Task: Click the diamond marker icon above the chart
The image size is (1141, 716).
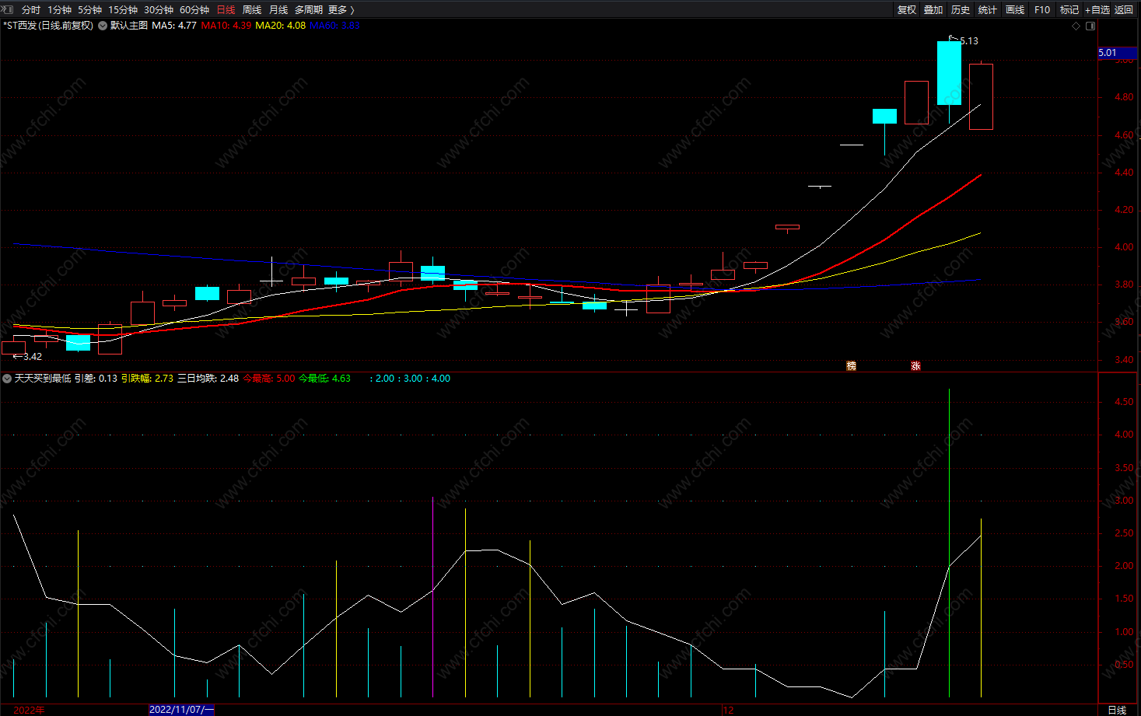Action: click(x=1076, y=26)
